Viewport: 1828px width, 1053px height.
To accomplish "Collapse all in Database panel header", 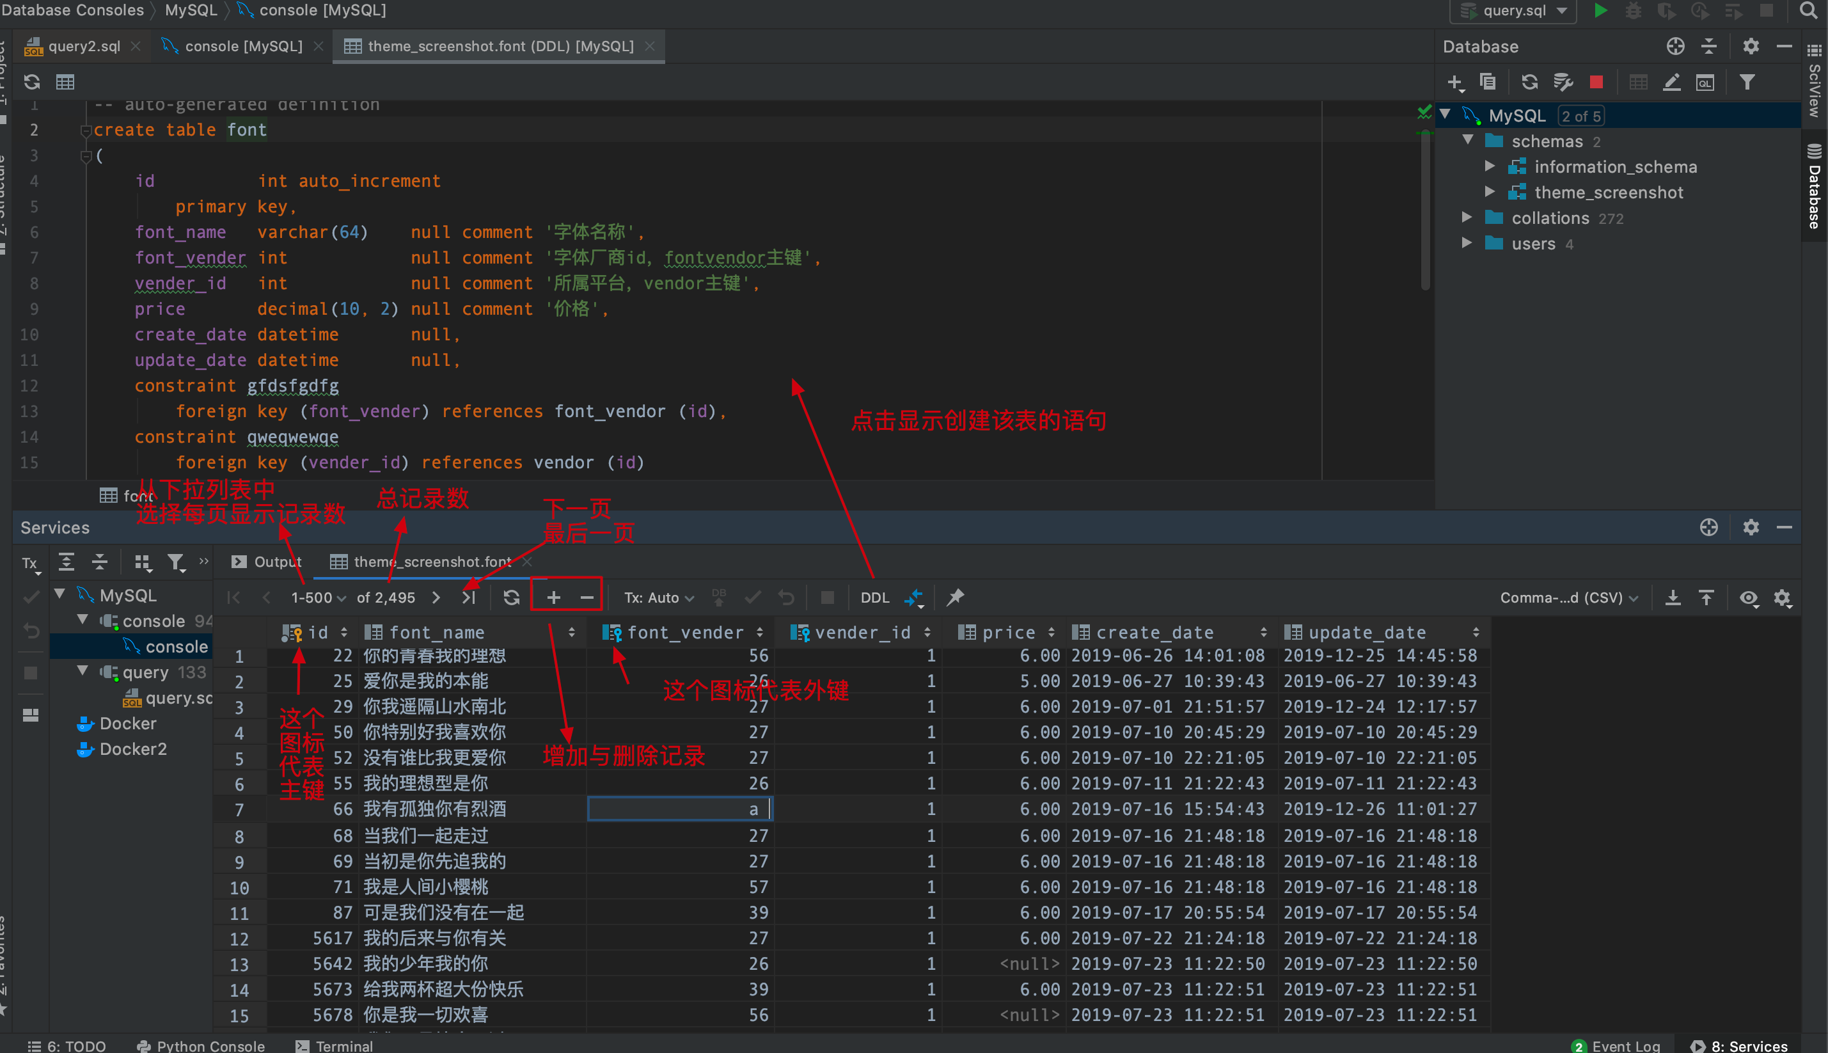I will 1708,46.
